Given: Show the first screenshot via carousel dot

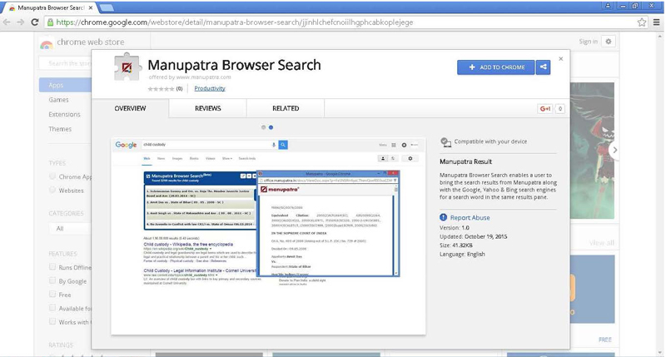Looking at the screenshot, I should coord(263,127).
